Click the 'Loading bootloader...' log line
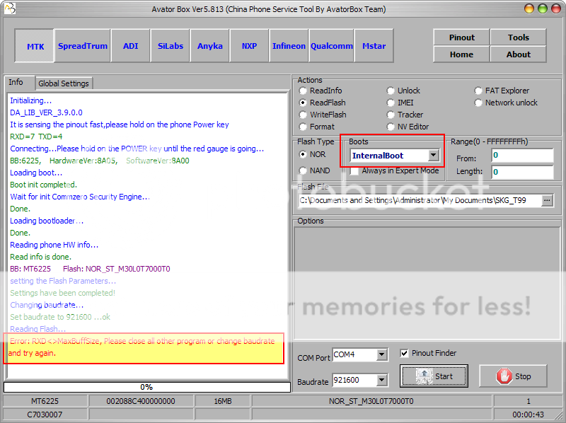The width and height of the screenshot is (566, 423). 47,221
